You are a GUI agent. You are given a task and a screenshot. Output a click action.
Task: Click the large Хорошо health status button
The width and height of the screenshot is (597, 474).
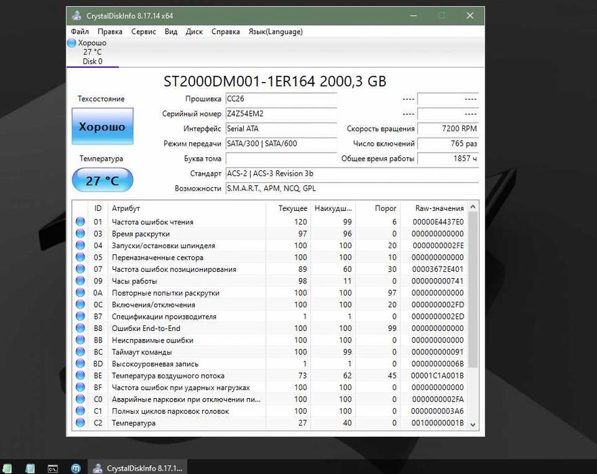[x=102, y=126]
